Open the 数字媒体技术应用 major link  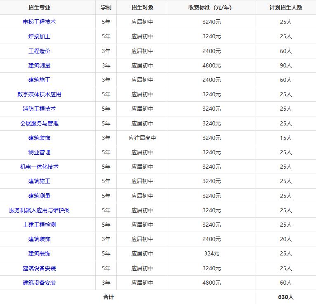click(x=39, y=94)
